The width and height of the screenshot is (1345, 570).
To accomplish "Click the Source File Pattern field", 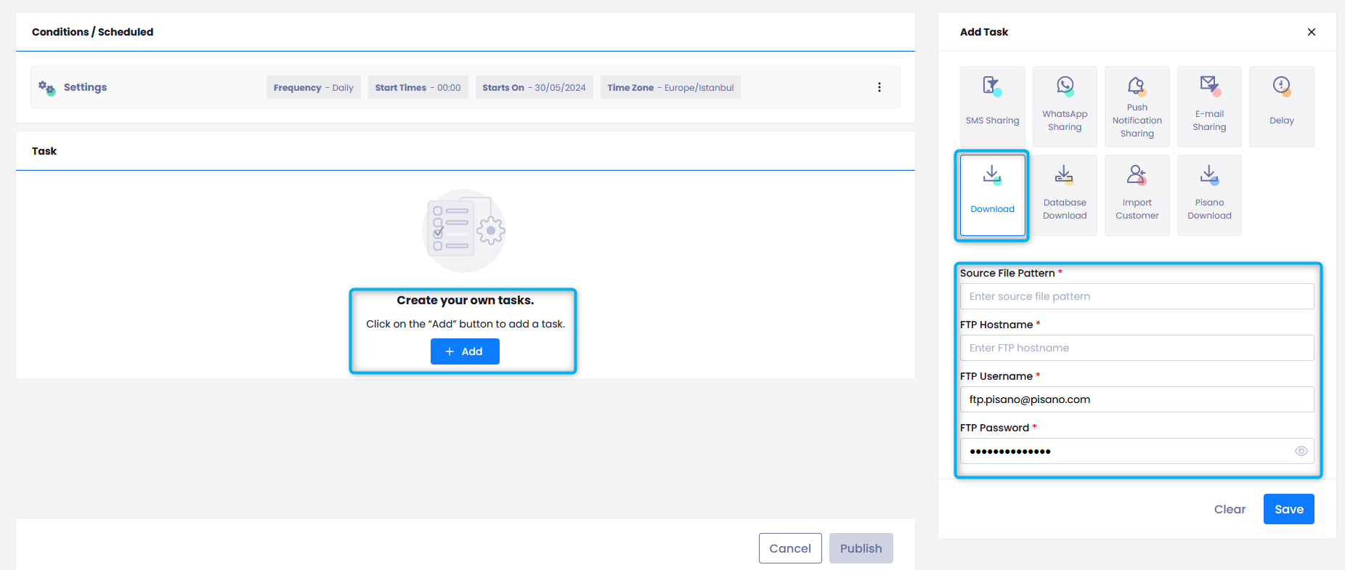I will [1137, 296].
